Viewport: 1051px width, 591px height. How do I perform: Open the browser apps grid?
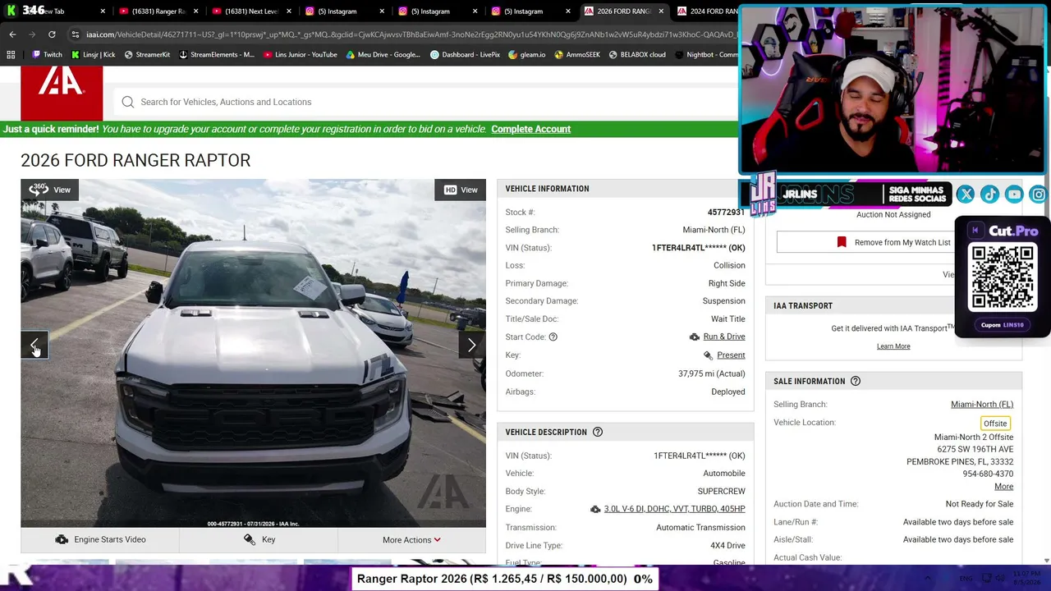(11, 55)
